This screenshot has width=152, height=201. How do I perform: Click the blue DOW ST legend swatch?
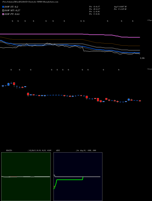pos(3,7)
